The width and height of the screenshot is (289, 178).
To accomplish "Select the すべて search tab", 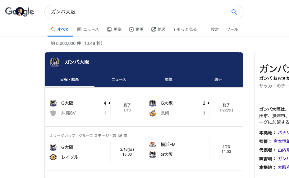I will coord(60,29).
